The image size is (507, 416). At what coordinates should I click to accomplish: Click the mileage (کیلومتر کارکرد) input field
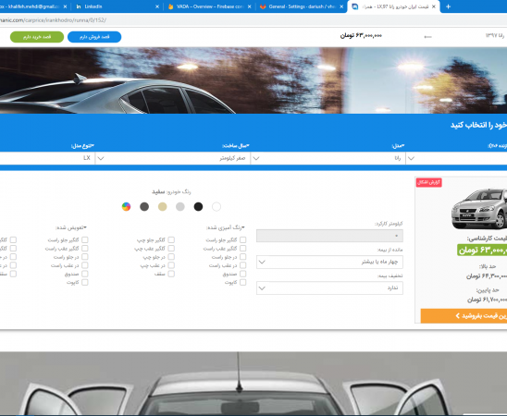pos(329,236)
